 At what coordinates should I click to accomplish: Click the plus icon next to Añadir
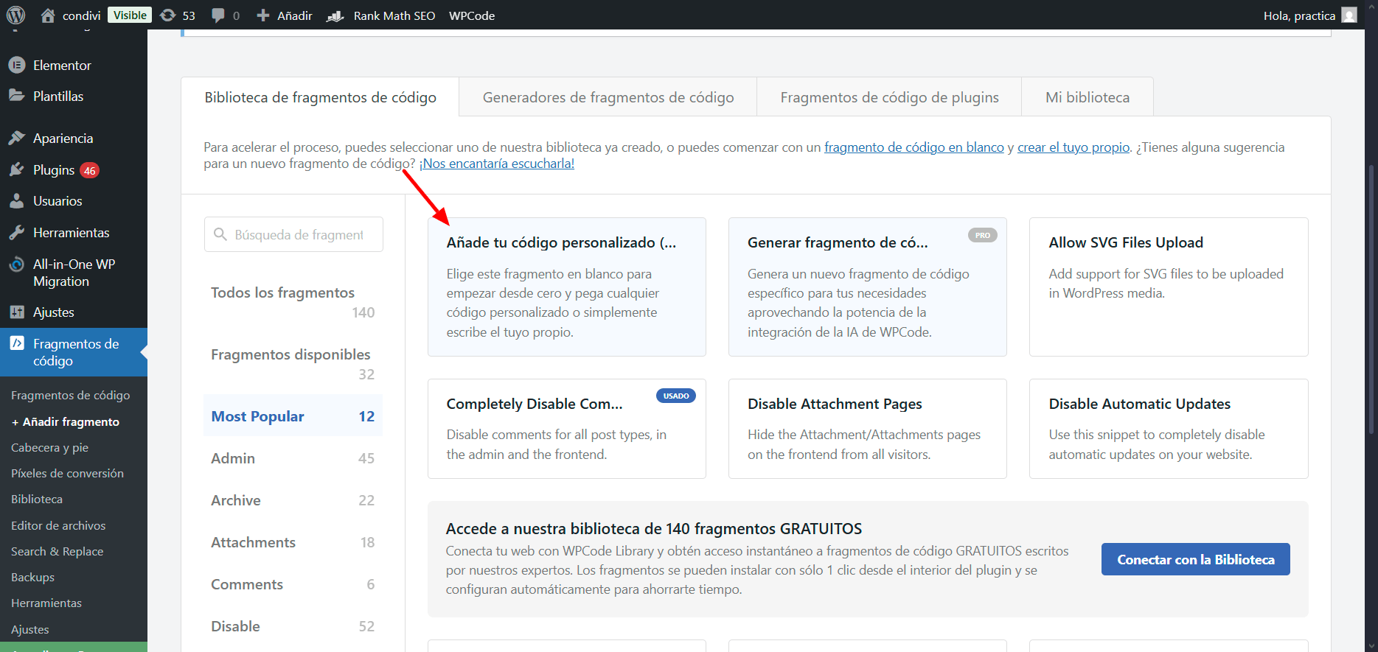click(262, 15)
